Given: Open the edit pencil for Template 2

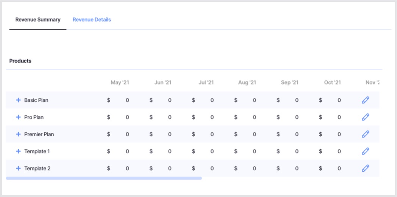Looking at the screenshot, I should [365, 168].
